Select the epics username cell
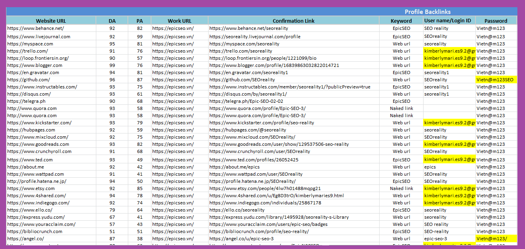525x249 pixels. point(430,167)
